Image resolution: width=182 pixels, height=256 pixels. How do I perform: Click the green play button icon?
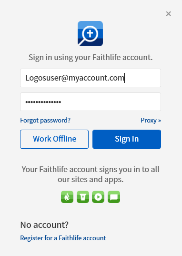click(x=98, y=197)
